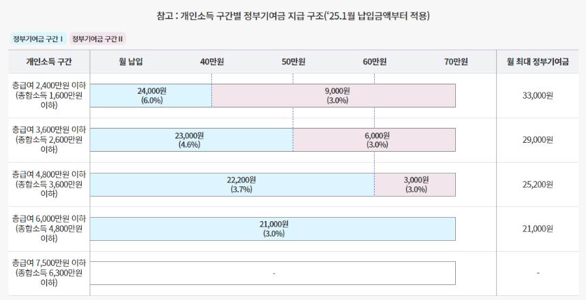Viewport: 586px width, 300px height.
Task: Click the pink bar '3,000원 (3.0%)' in 4,800만원 row
Action: click(415, 184)
